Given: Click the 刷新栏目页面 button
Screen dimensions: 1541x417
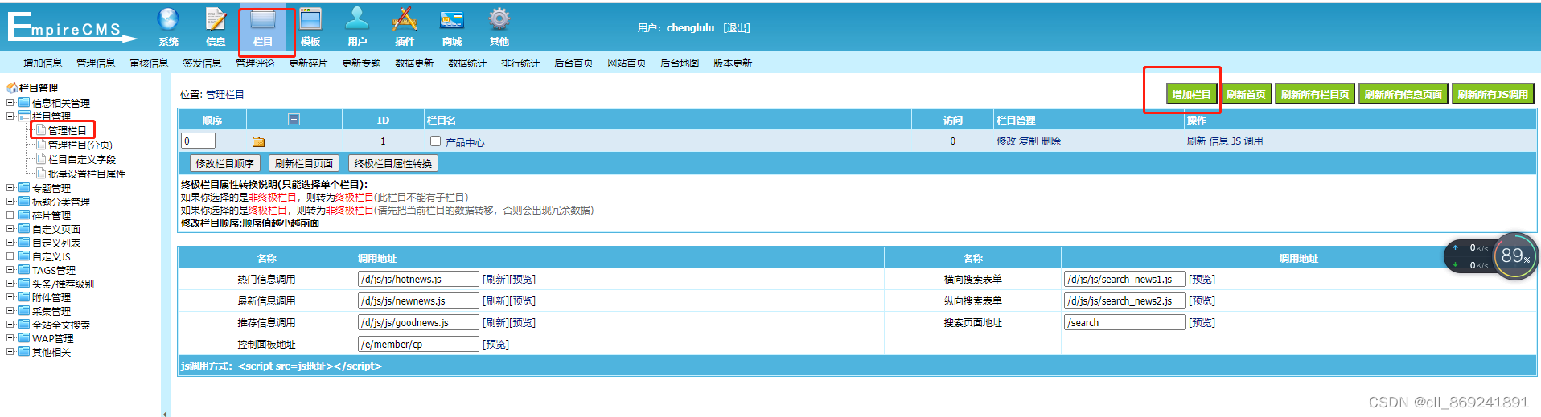Looking at the screenshot, I should (304, 163).
